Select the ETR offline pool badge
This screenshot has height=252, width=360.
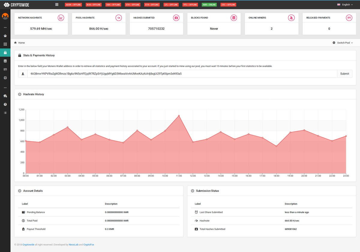click(x=152, y=5)
